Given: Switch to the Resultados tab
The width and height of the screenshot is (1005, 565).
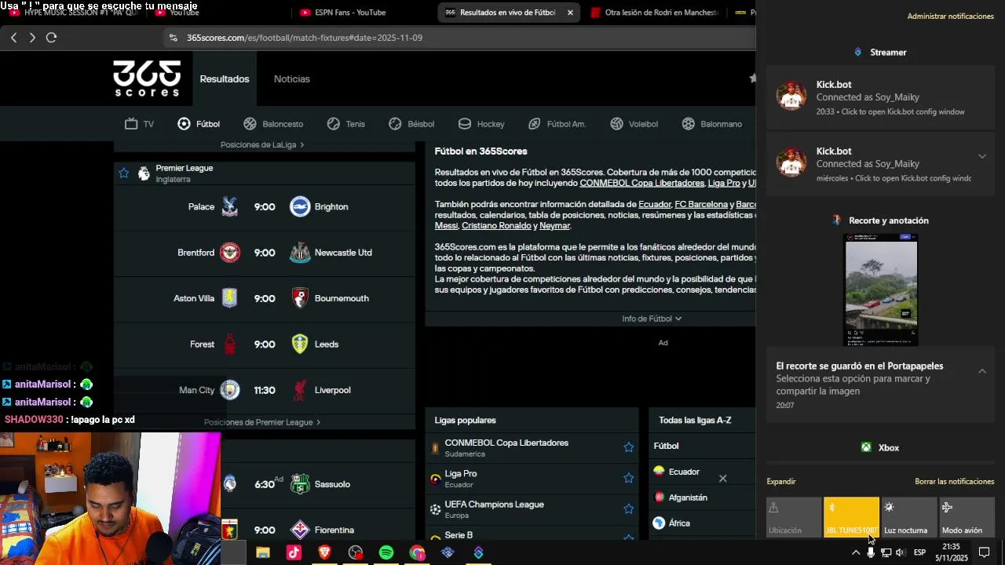Looking at the screenshot, I should coord(225,78).
